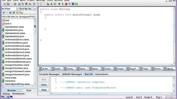This screenshot has width=177, height=99.
Task: Click inside the main method body
Action: pos(72,23)
